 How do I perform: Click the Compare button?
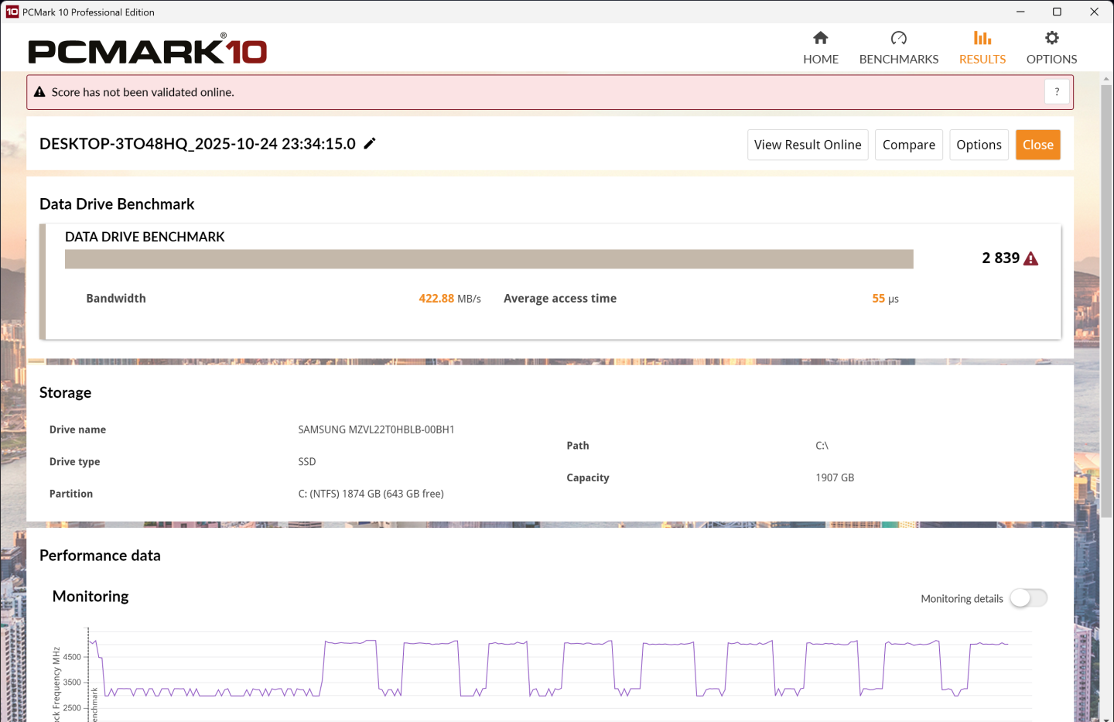[909, 145]
